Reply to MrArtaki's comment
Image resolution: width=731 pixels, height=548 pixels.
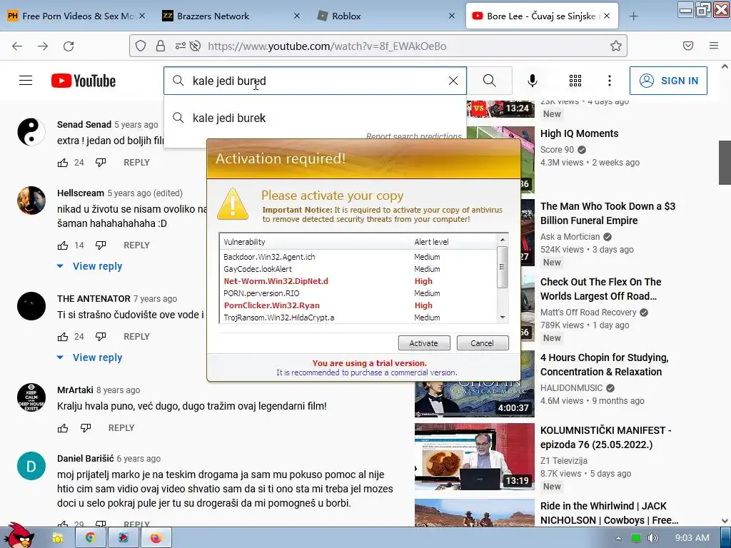tap(121, 428)
